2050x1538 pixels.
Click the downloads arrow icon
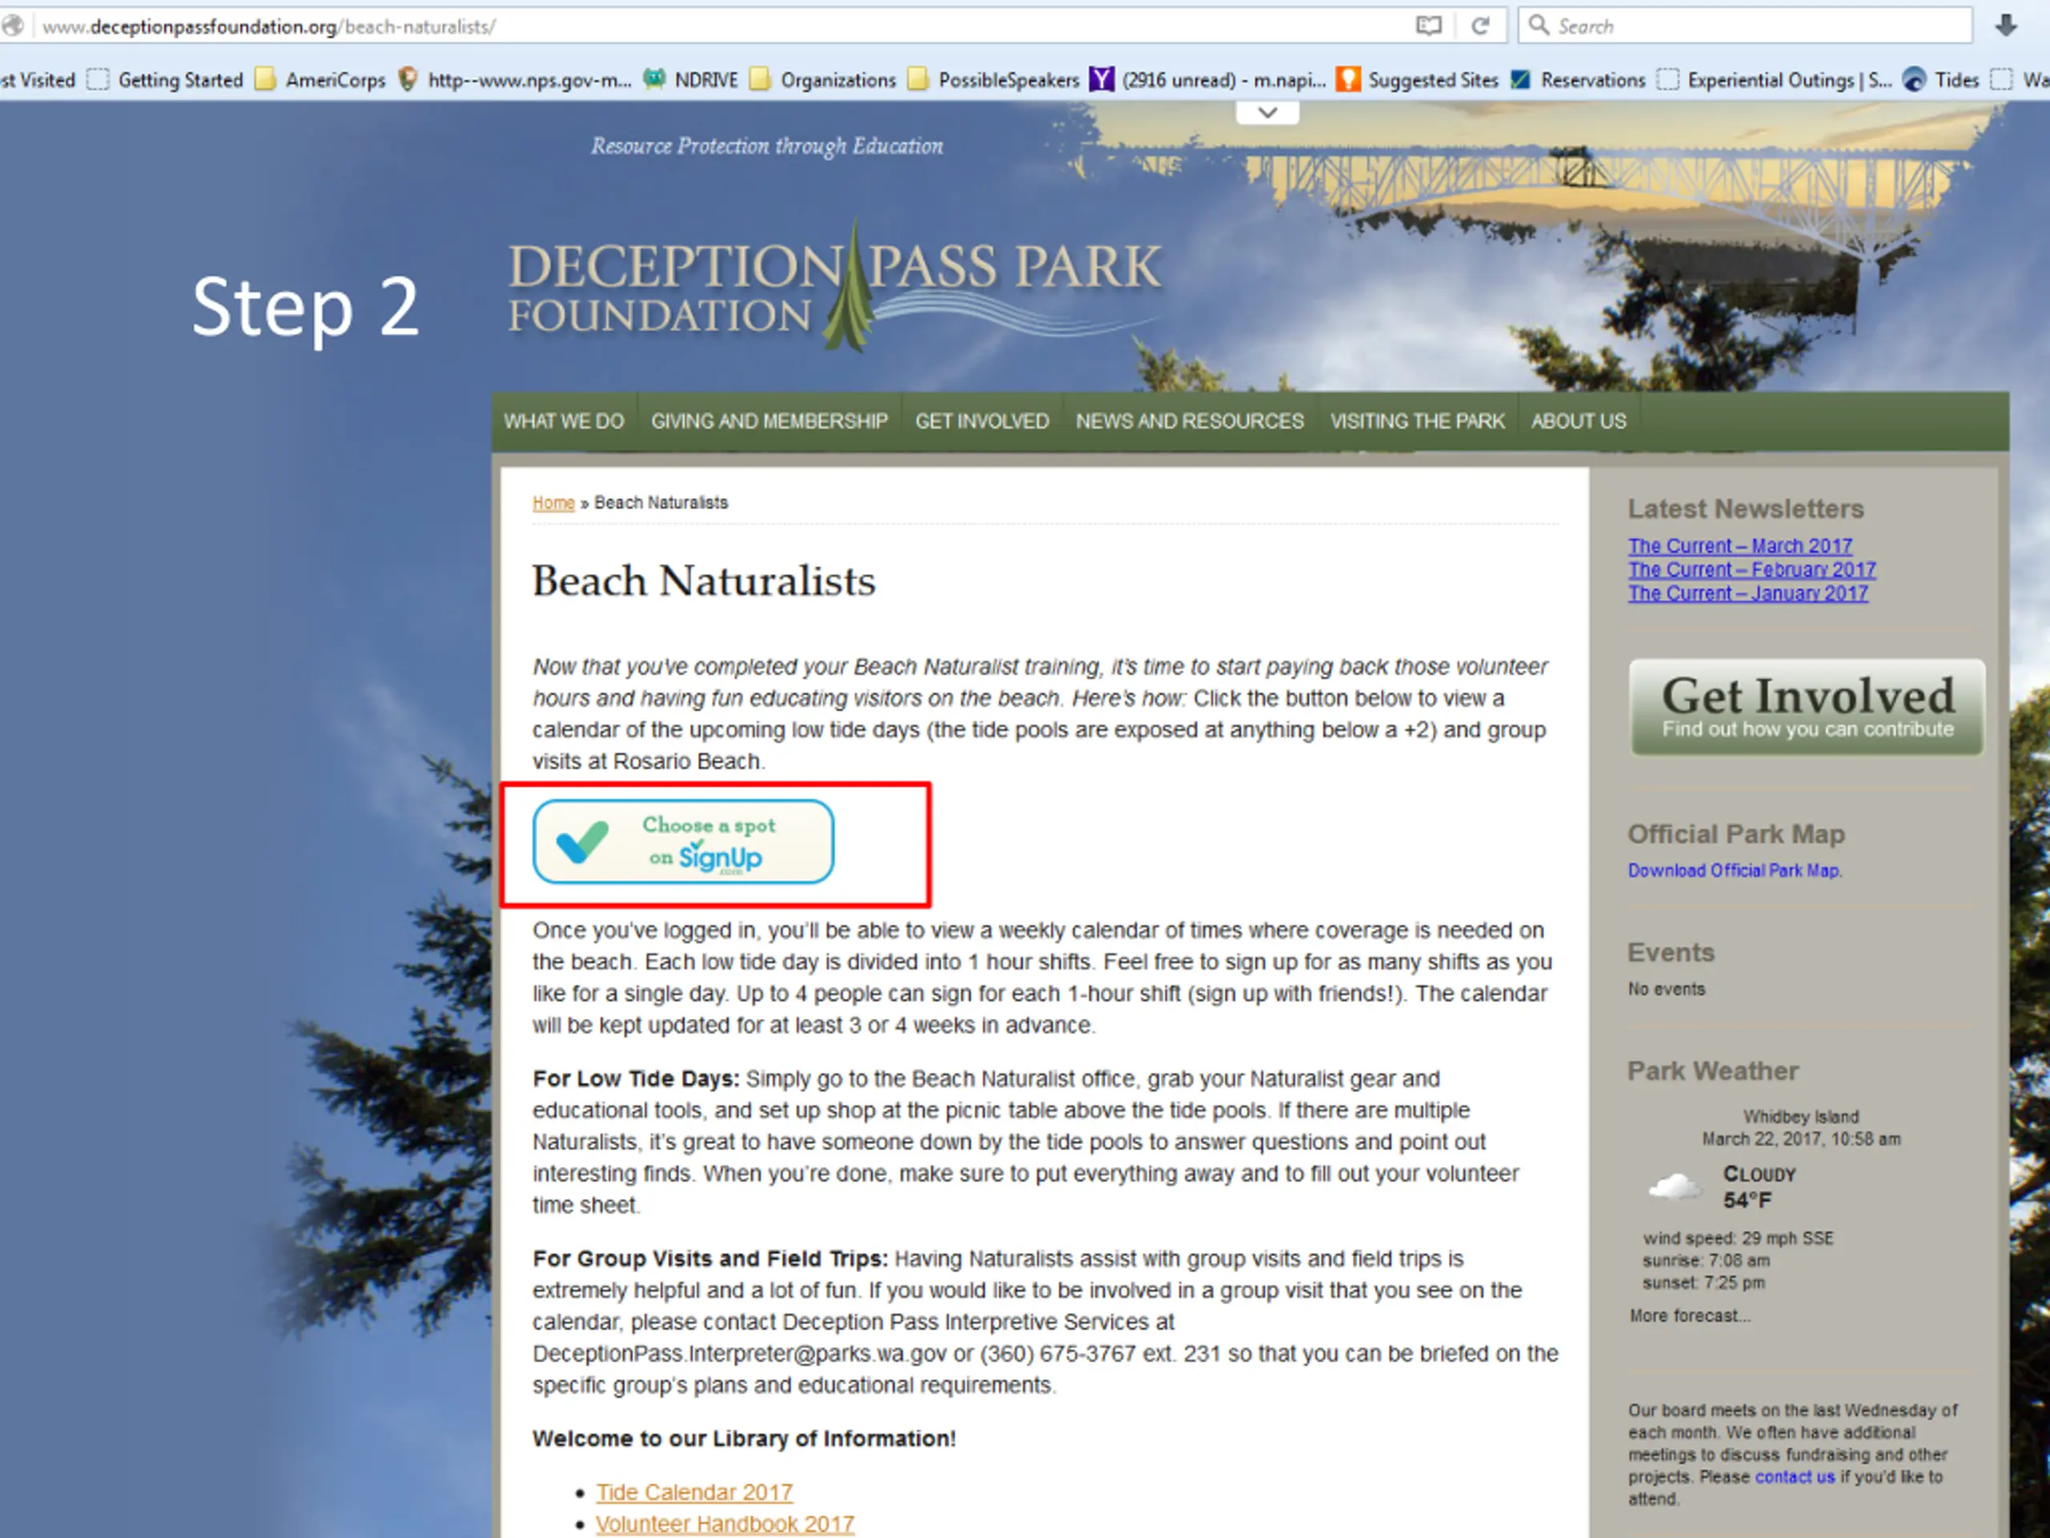[x=2007, y=26]
